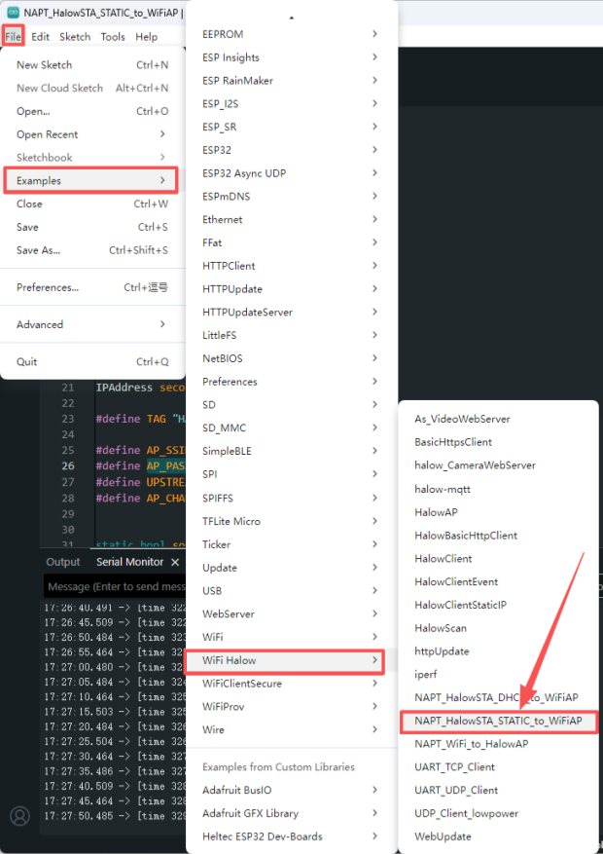
Task: Choose New Sketch from File menu
Action: pyautogui.click(x=92, y=65)
